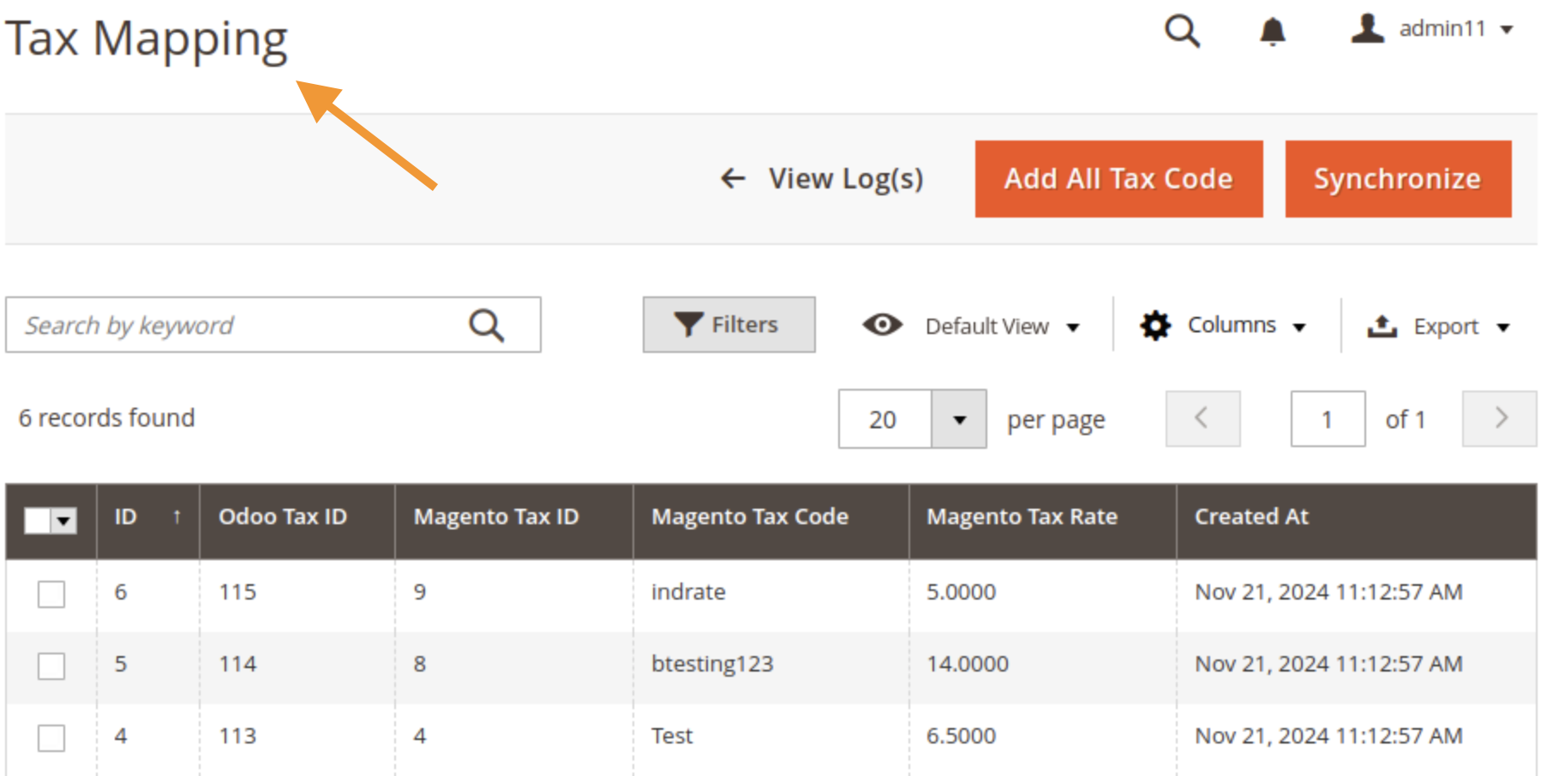Click Add All Tax Code
The height and width of the screenshot is (776, 1541).
coord(1118,178)
